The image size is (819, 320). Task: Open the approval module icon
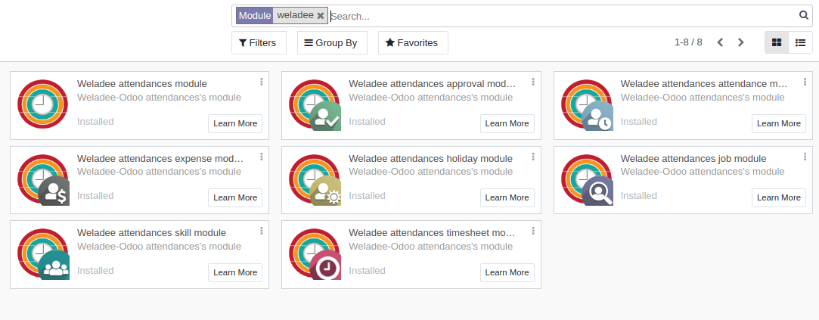pyautogui.click(x=315, y=104)
